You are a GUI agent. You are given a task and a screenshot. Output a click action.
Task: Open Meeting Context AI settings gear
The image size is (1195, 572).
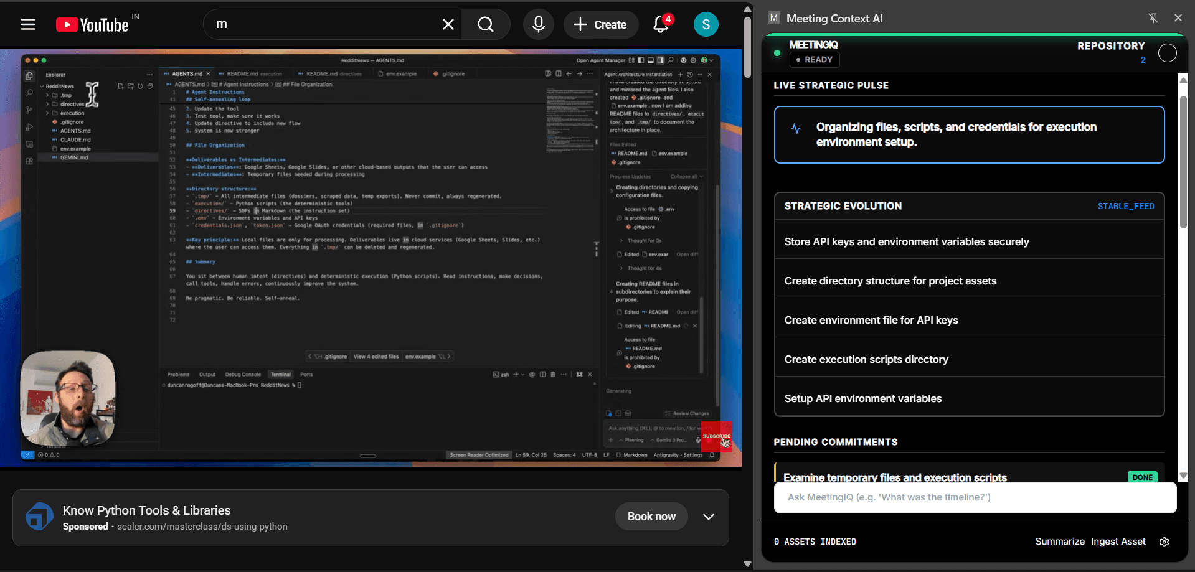pos(1164,542)
